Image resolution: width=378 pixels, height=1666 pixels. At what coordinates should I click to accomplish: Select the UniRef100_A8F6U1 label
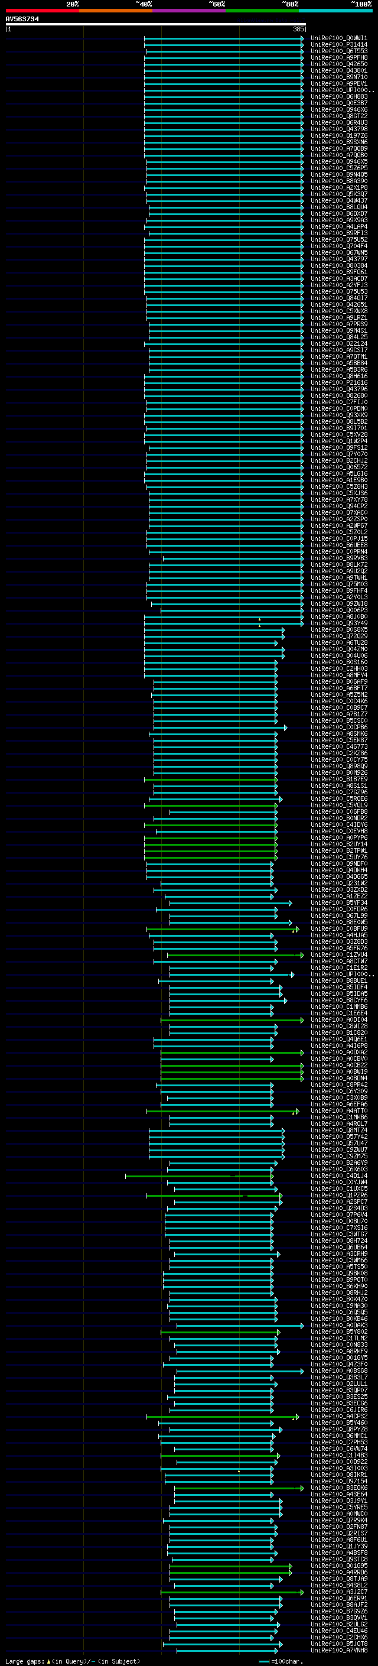click(338, 1540)
